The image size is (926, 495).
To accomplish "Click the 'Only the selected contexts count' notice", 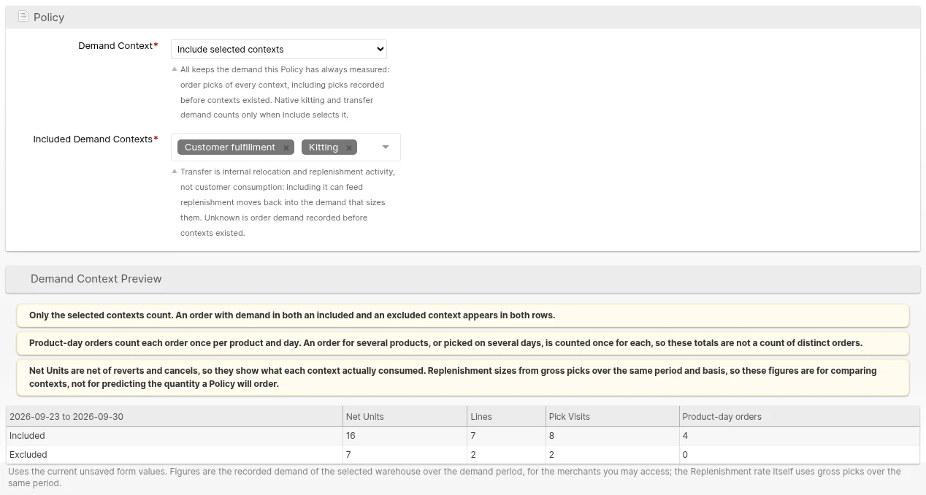I will tap(463, 315).
